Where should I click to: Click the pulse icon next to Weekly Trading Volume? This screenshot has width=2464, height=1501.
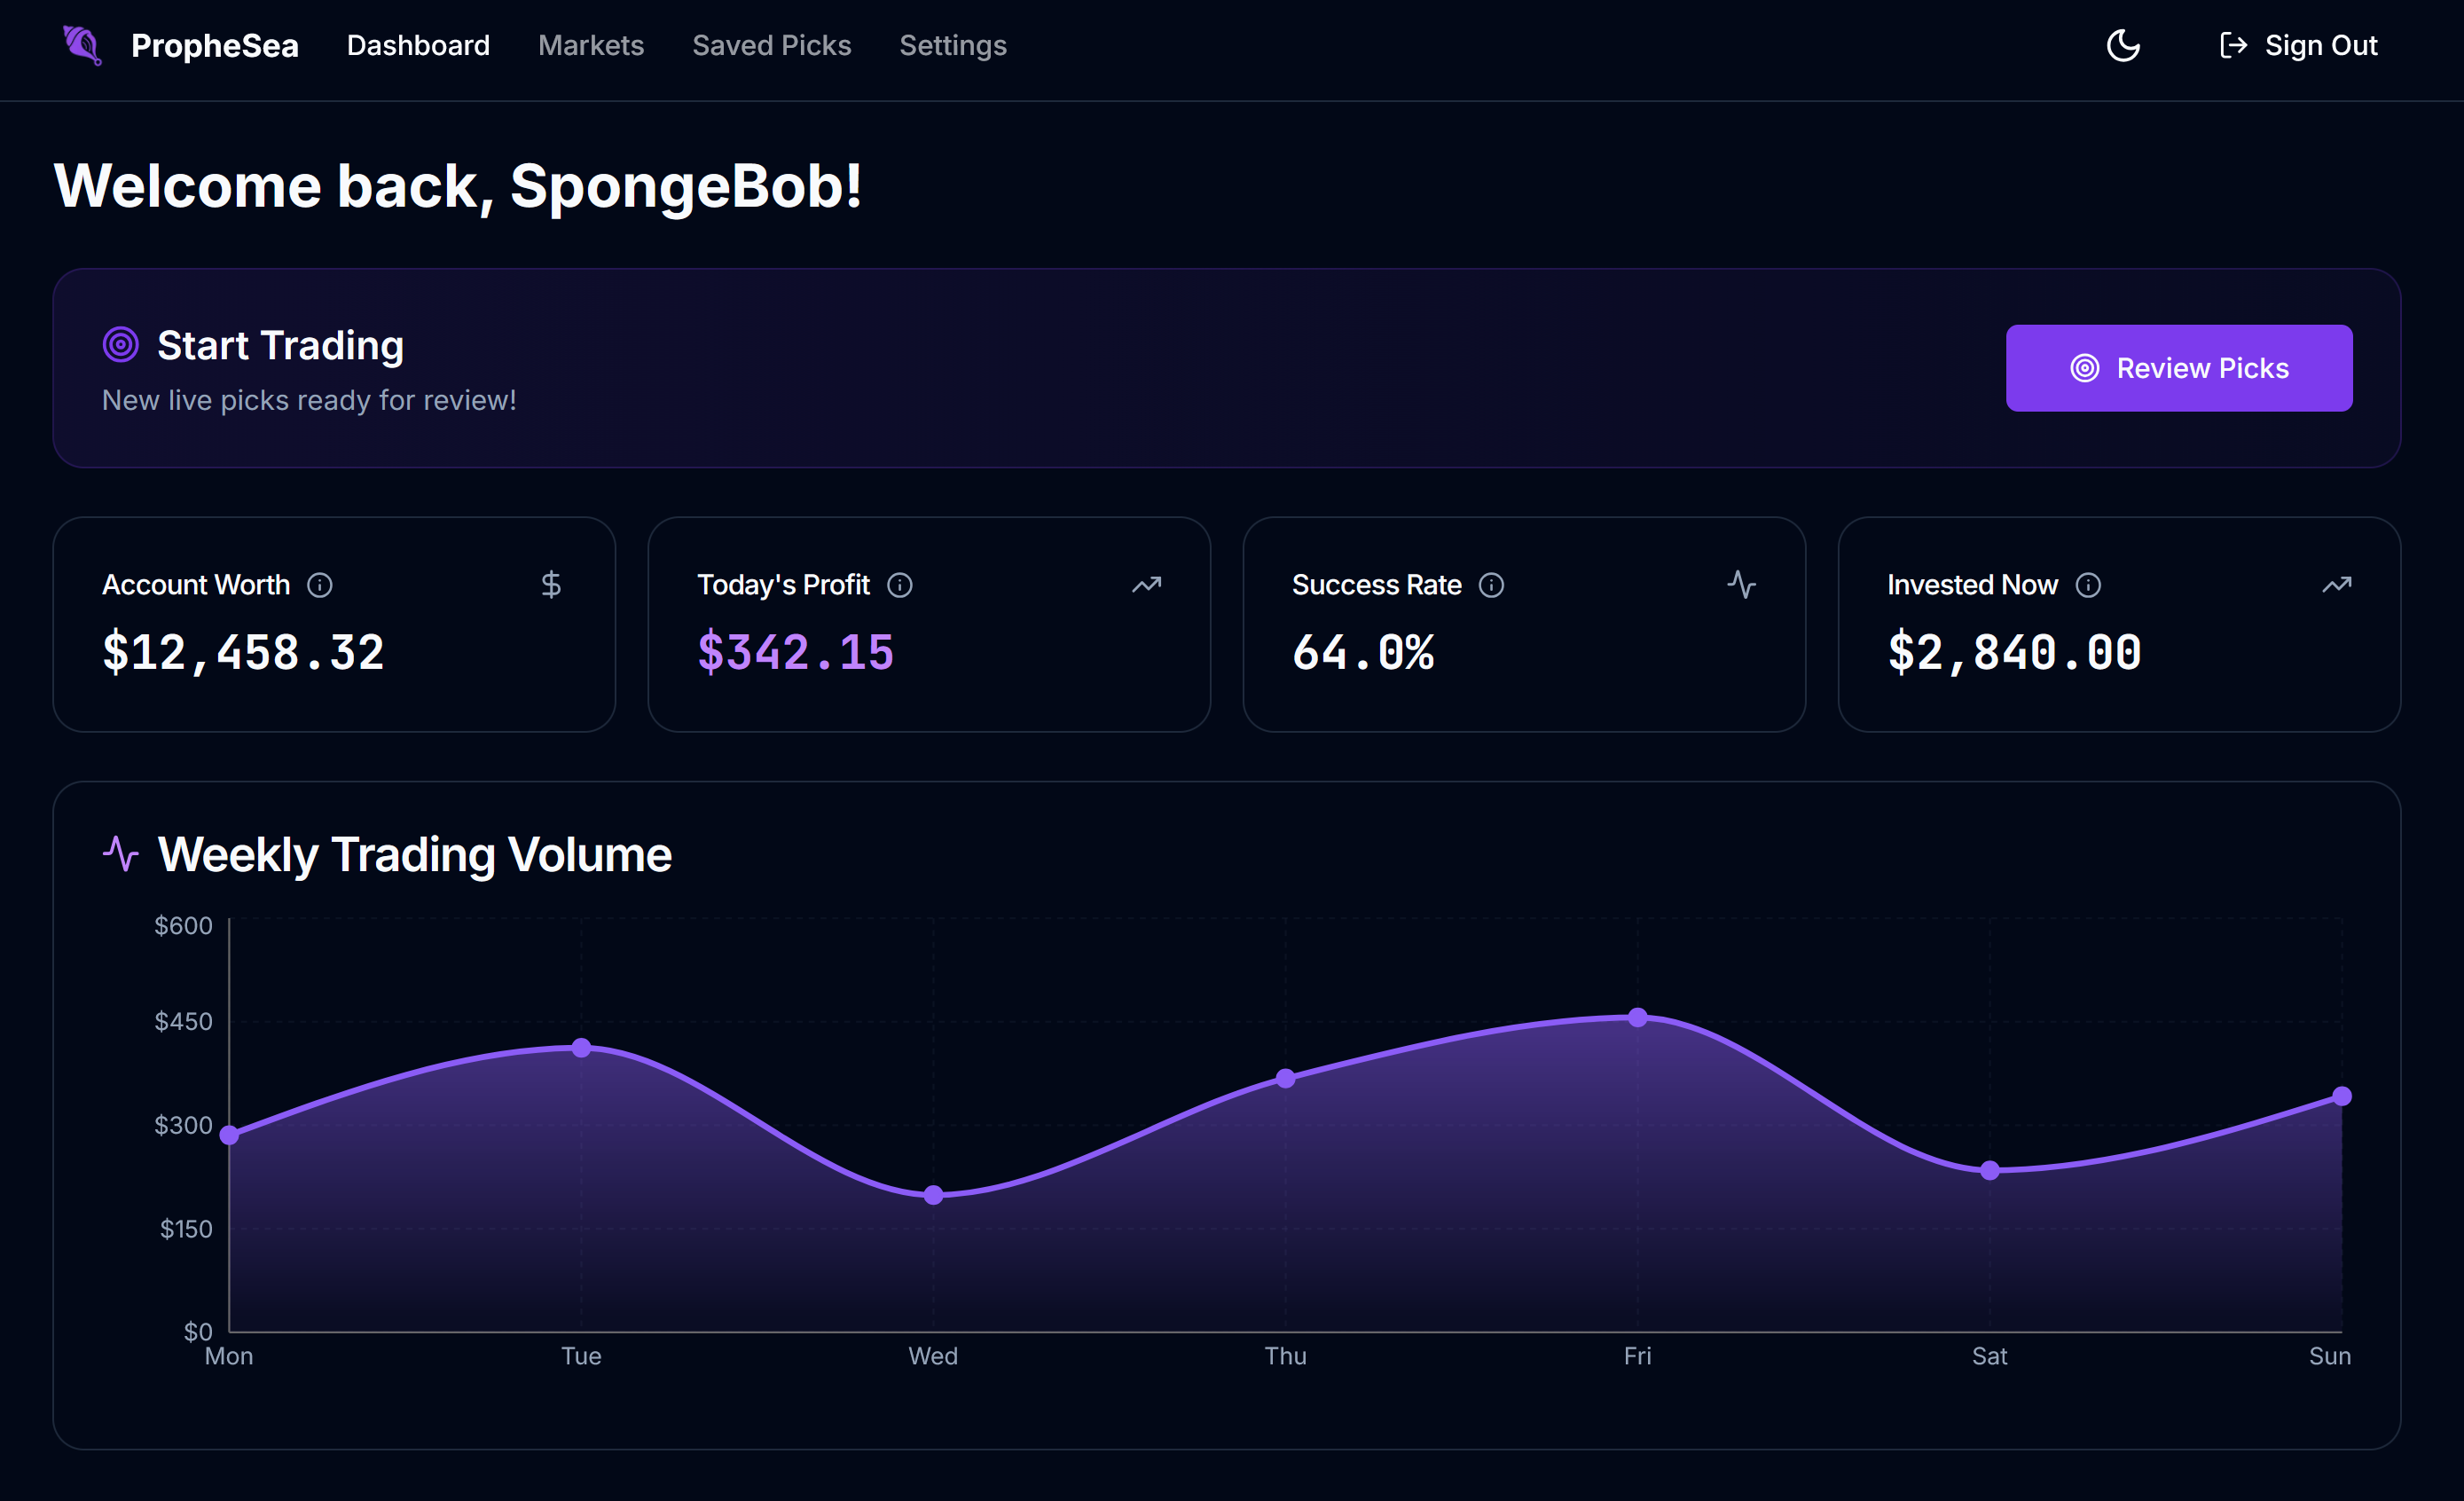pyautogui.click(x=121, y=853)
